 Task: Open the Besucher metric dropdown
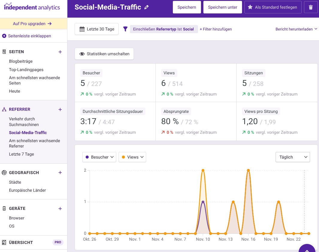point(99,157)
